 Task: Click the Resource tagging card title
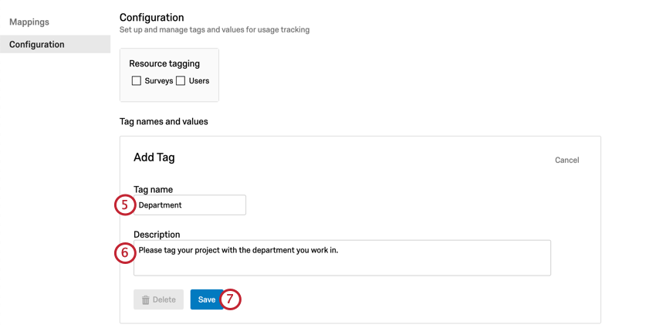click(164, 63)
